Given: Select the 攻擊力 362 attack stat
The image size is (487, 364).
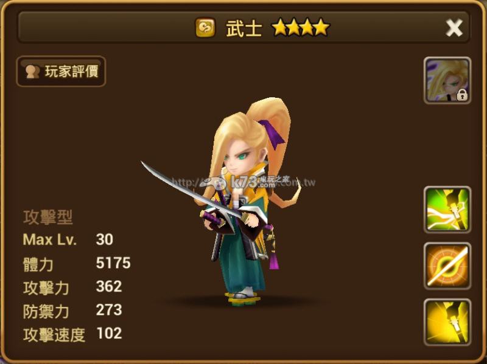Looking at the screenshot, I should (x=72, y=287).
